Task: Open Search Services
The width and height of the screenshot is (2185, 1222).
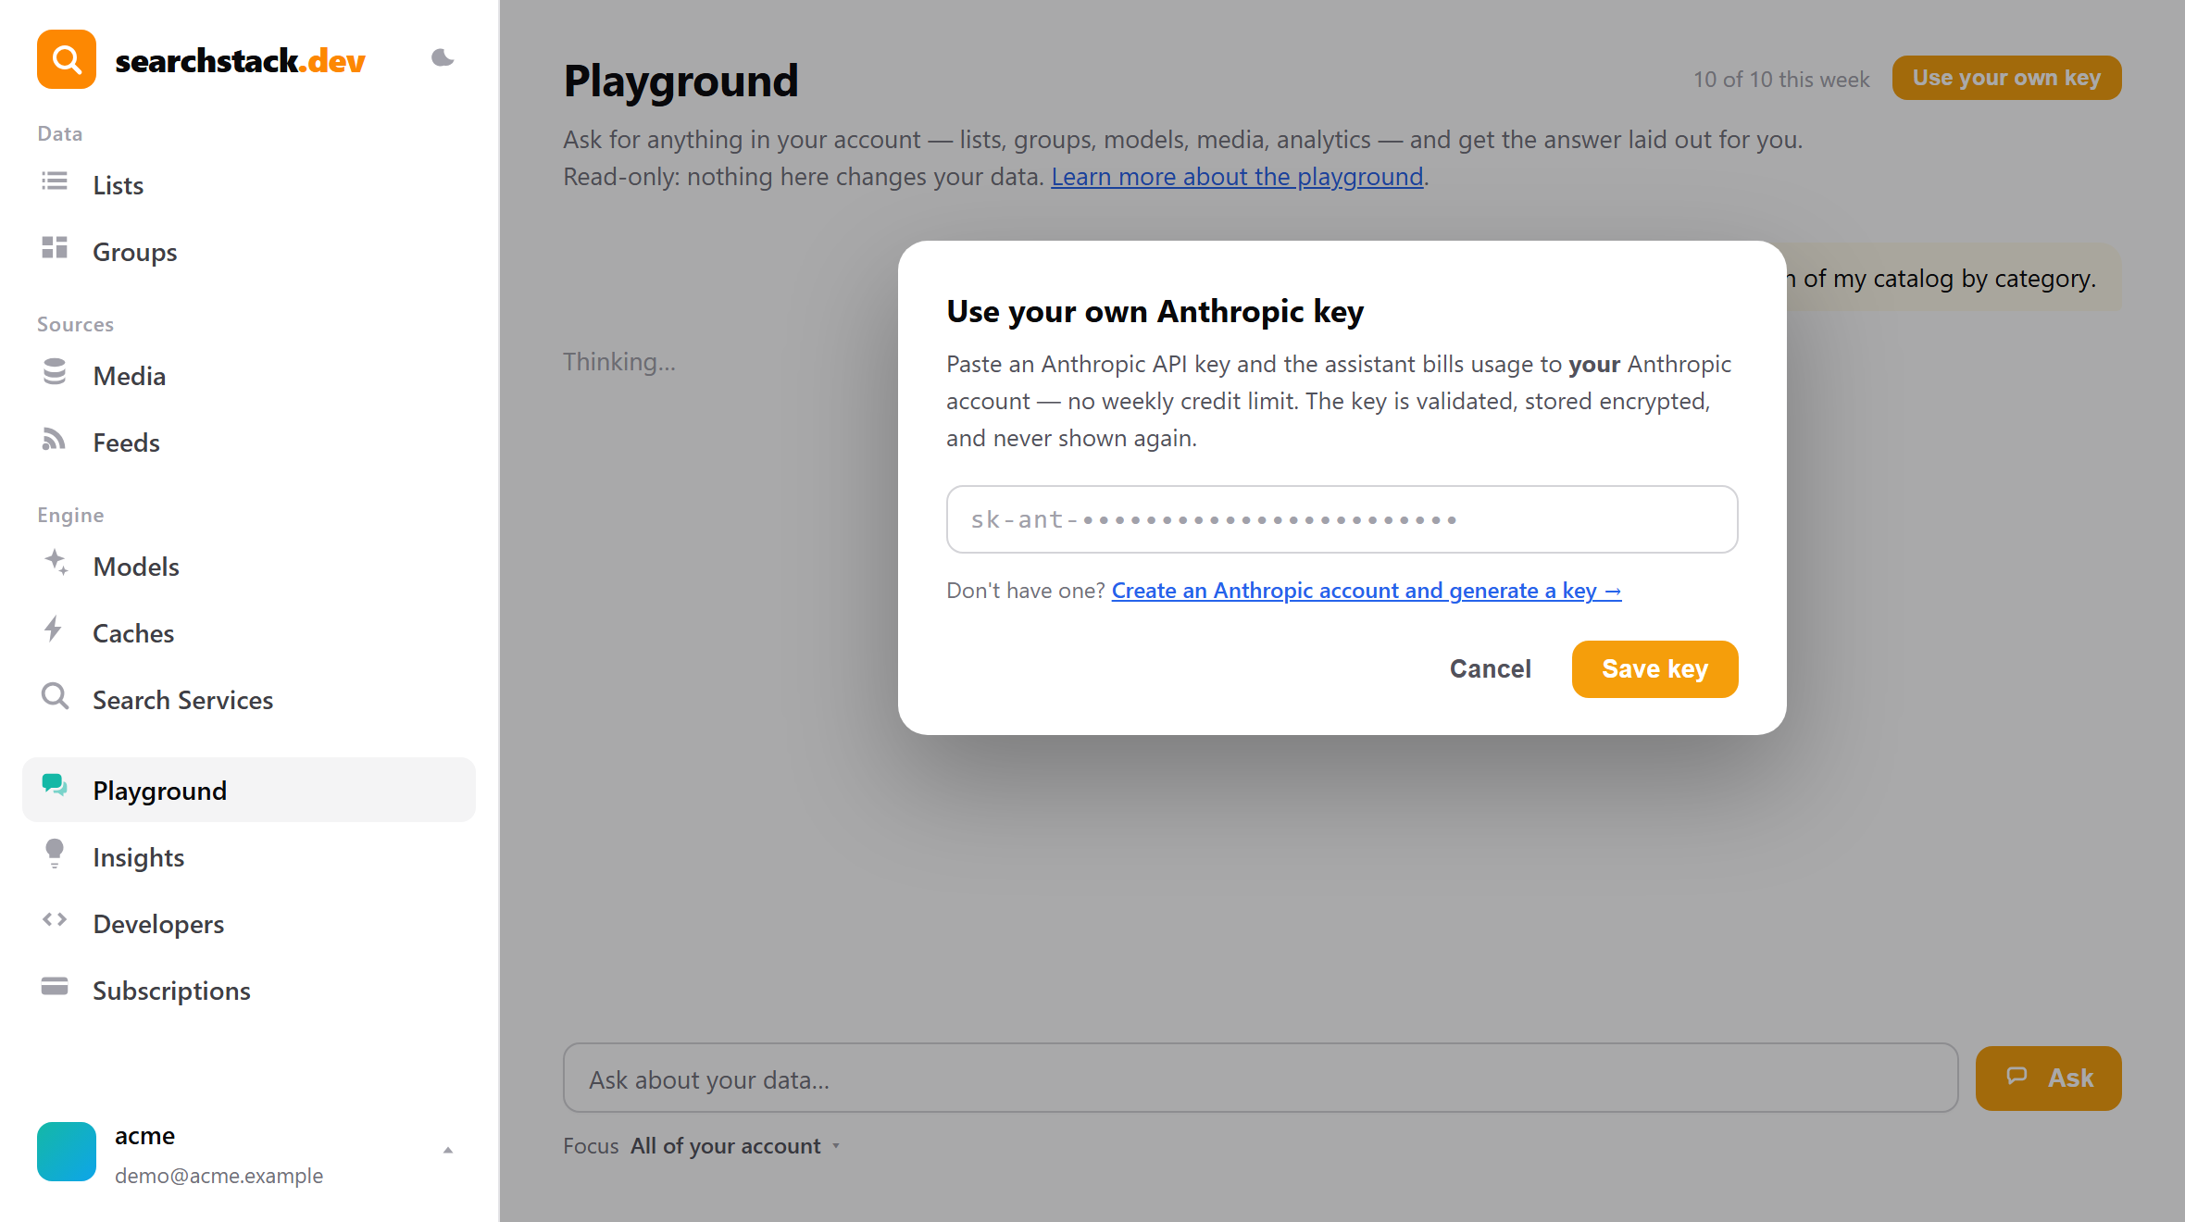Action: pos(249,700)
